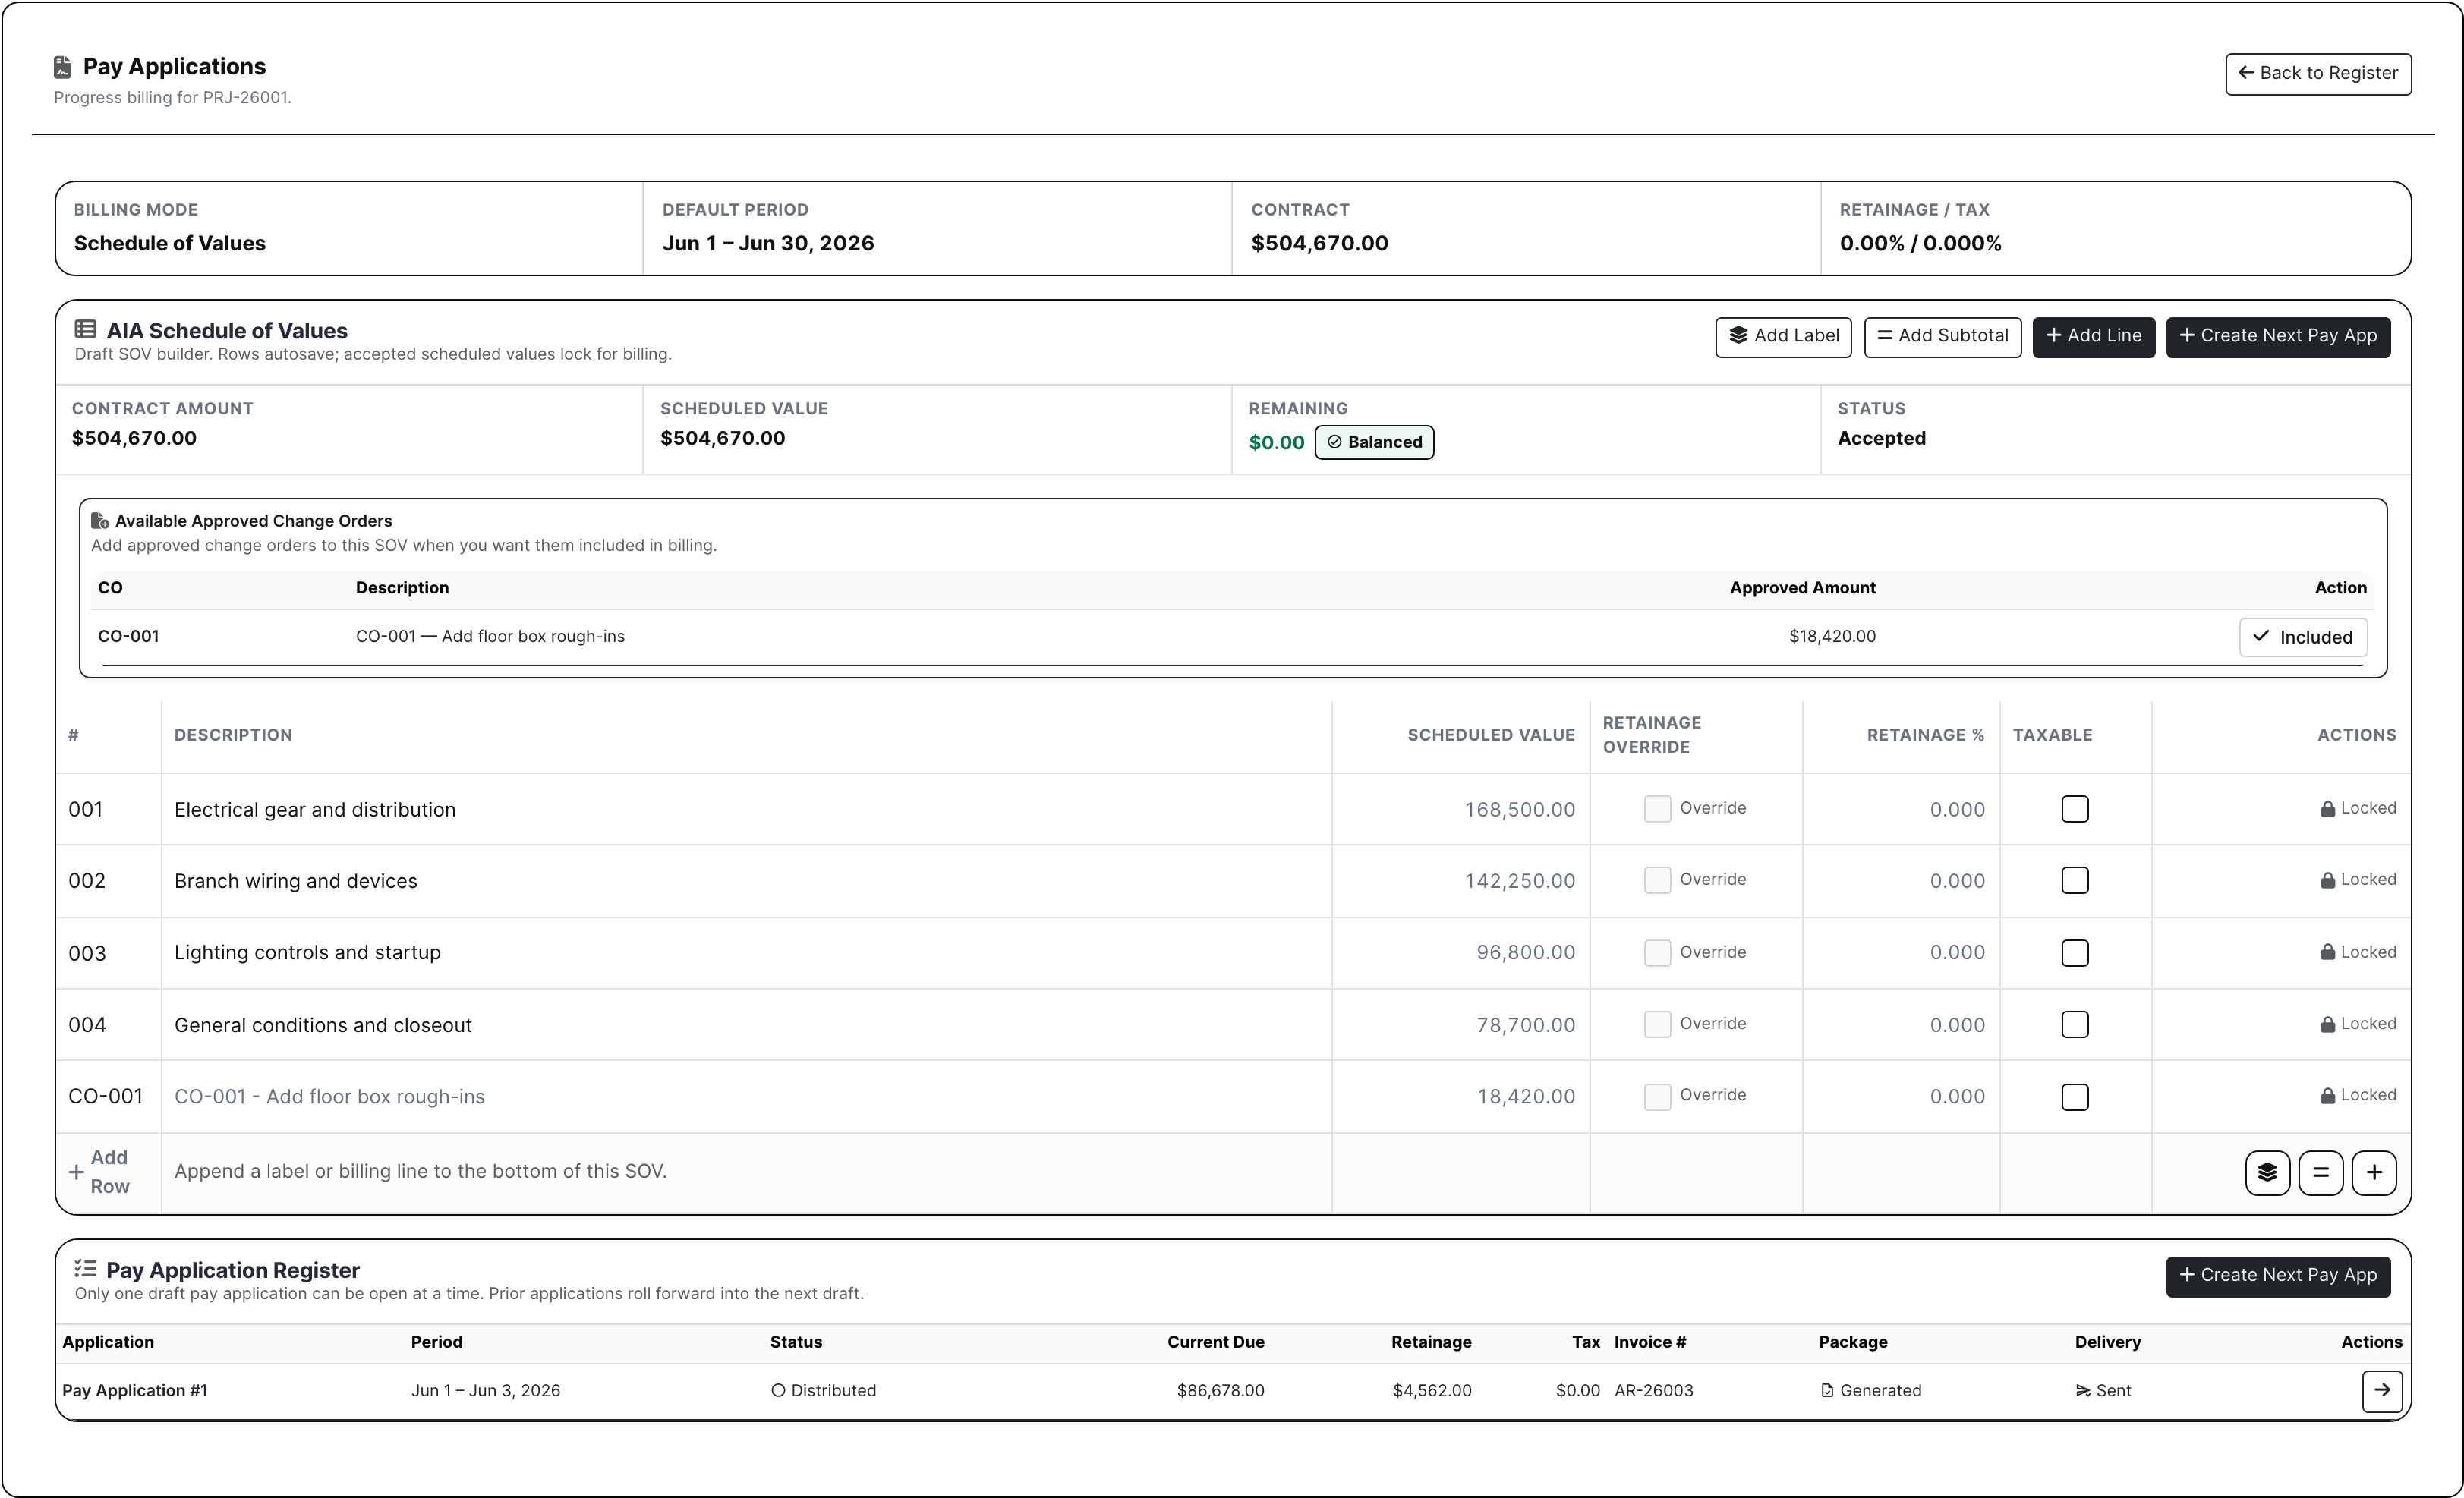Screen dimensions: 2464x1498
Task: Click the 142,250.00 scheduled value field
Action: tap(1461, 880)
